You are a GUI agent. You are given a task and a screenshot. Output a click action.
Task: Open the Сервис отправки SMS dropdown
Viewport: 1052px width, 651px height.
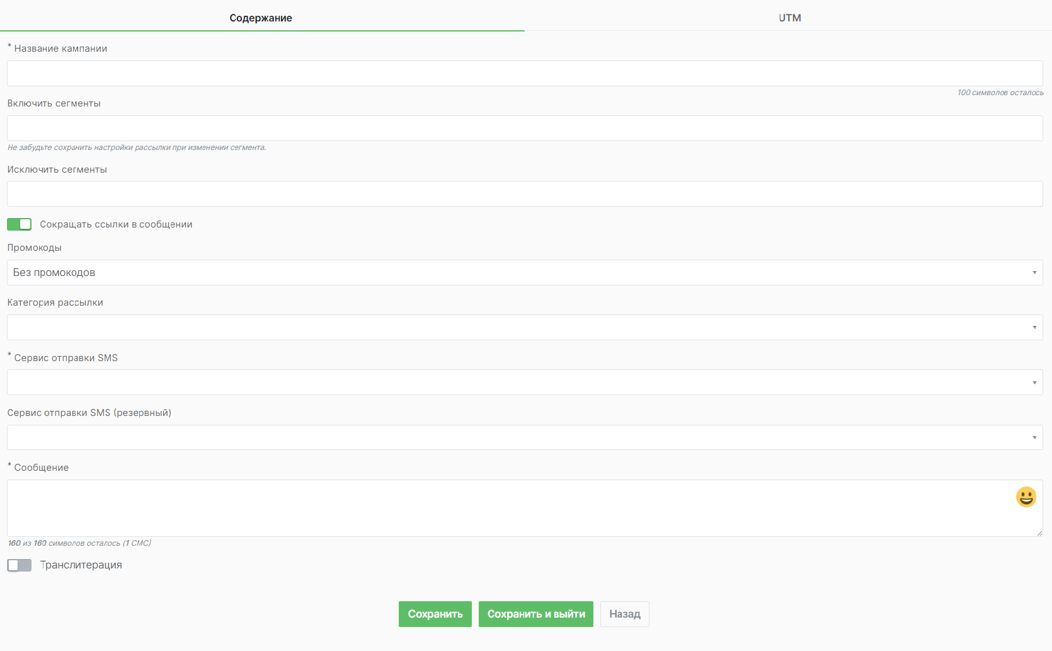(524, 383)
